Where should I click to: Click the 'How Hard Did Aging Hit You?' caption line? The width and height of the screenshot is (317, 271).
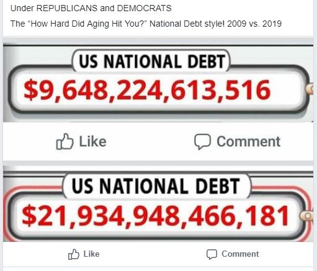(146, 24)
